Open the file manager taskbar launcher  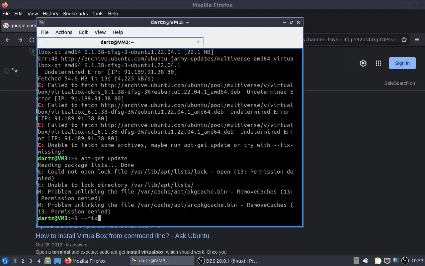[48, 261]
